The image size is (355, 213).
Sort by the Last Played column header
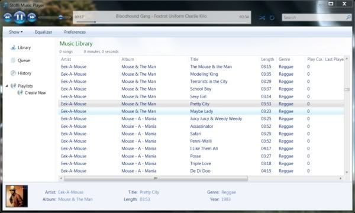[334, 59]
